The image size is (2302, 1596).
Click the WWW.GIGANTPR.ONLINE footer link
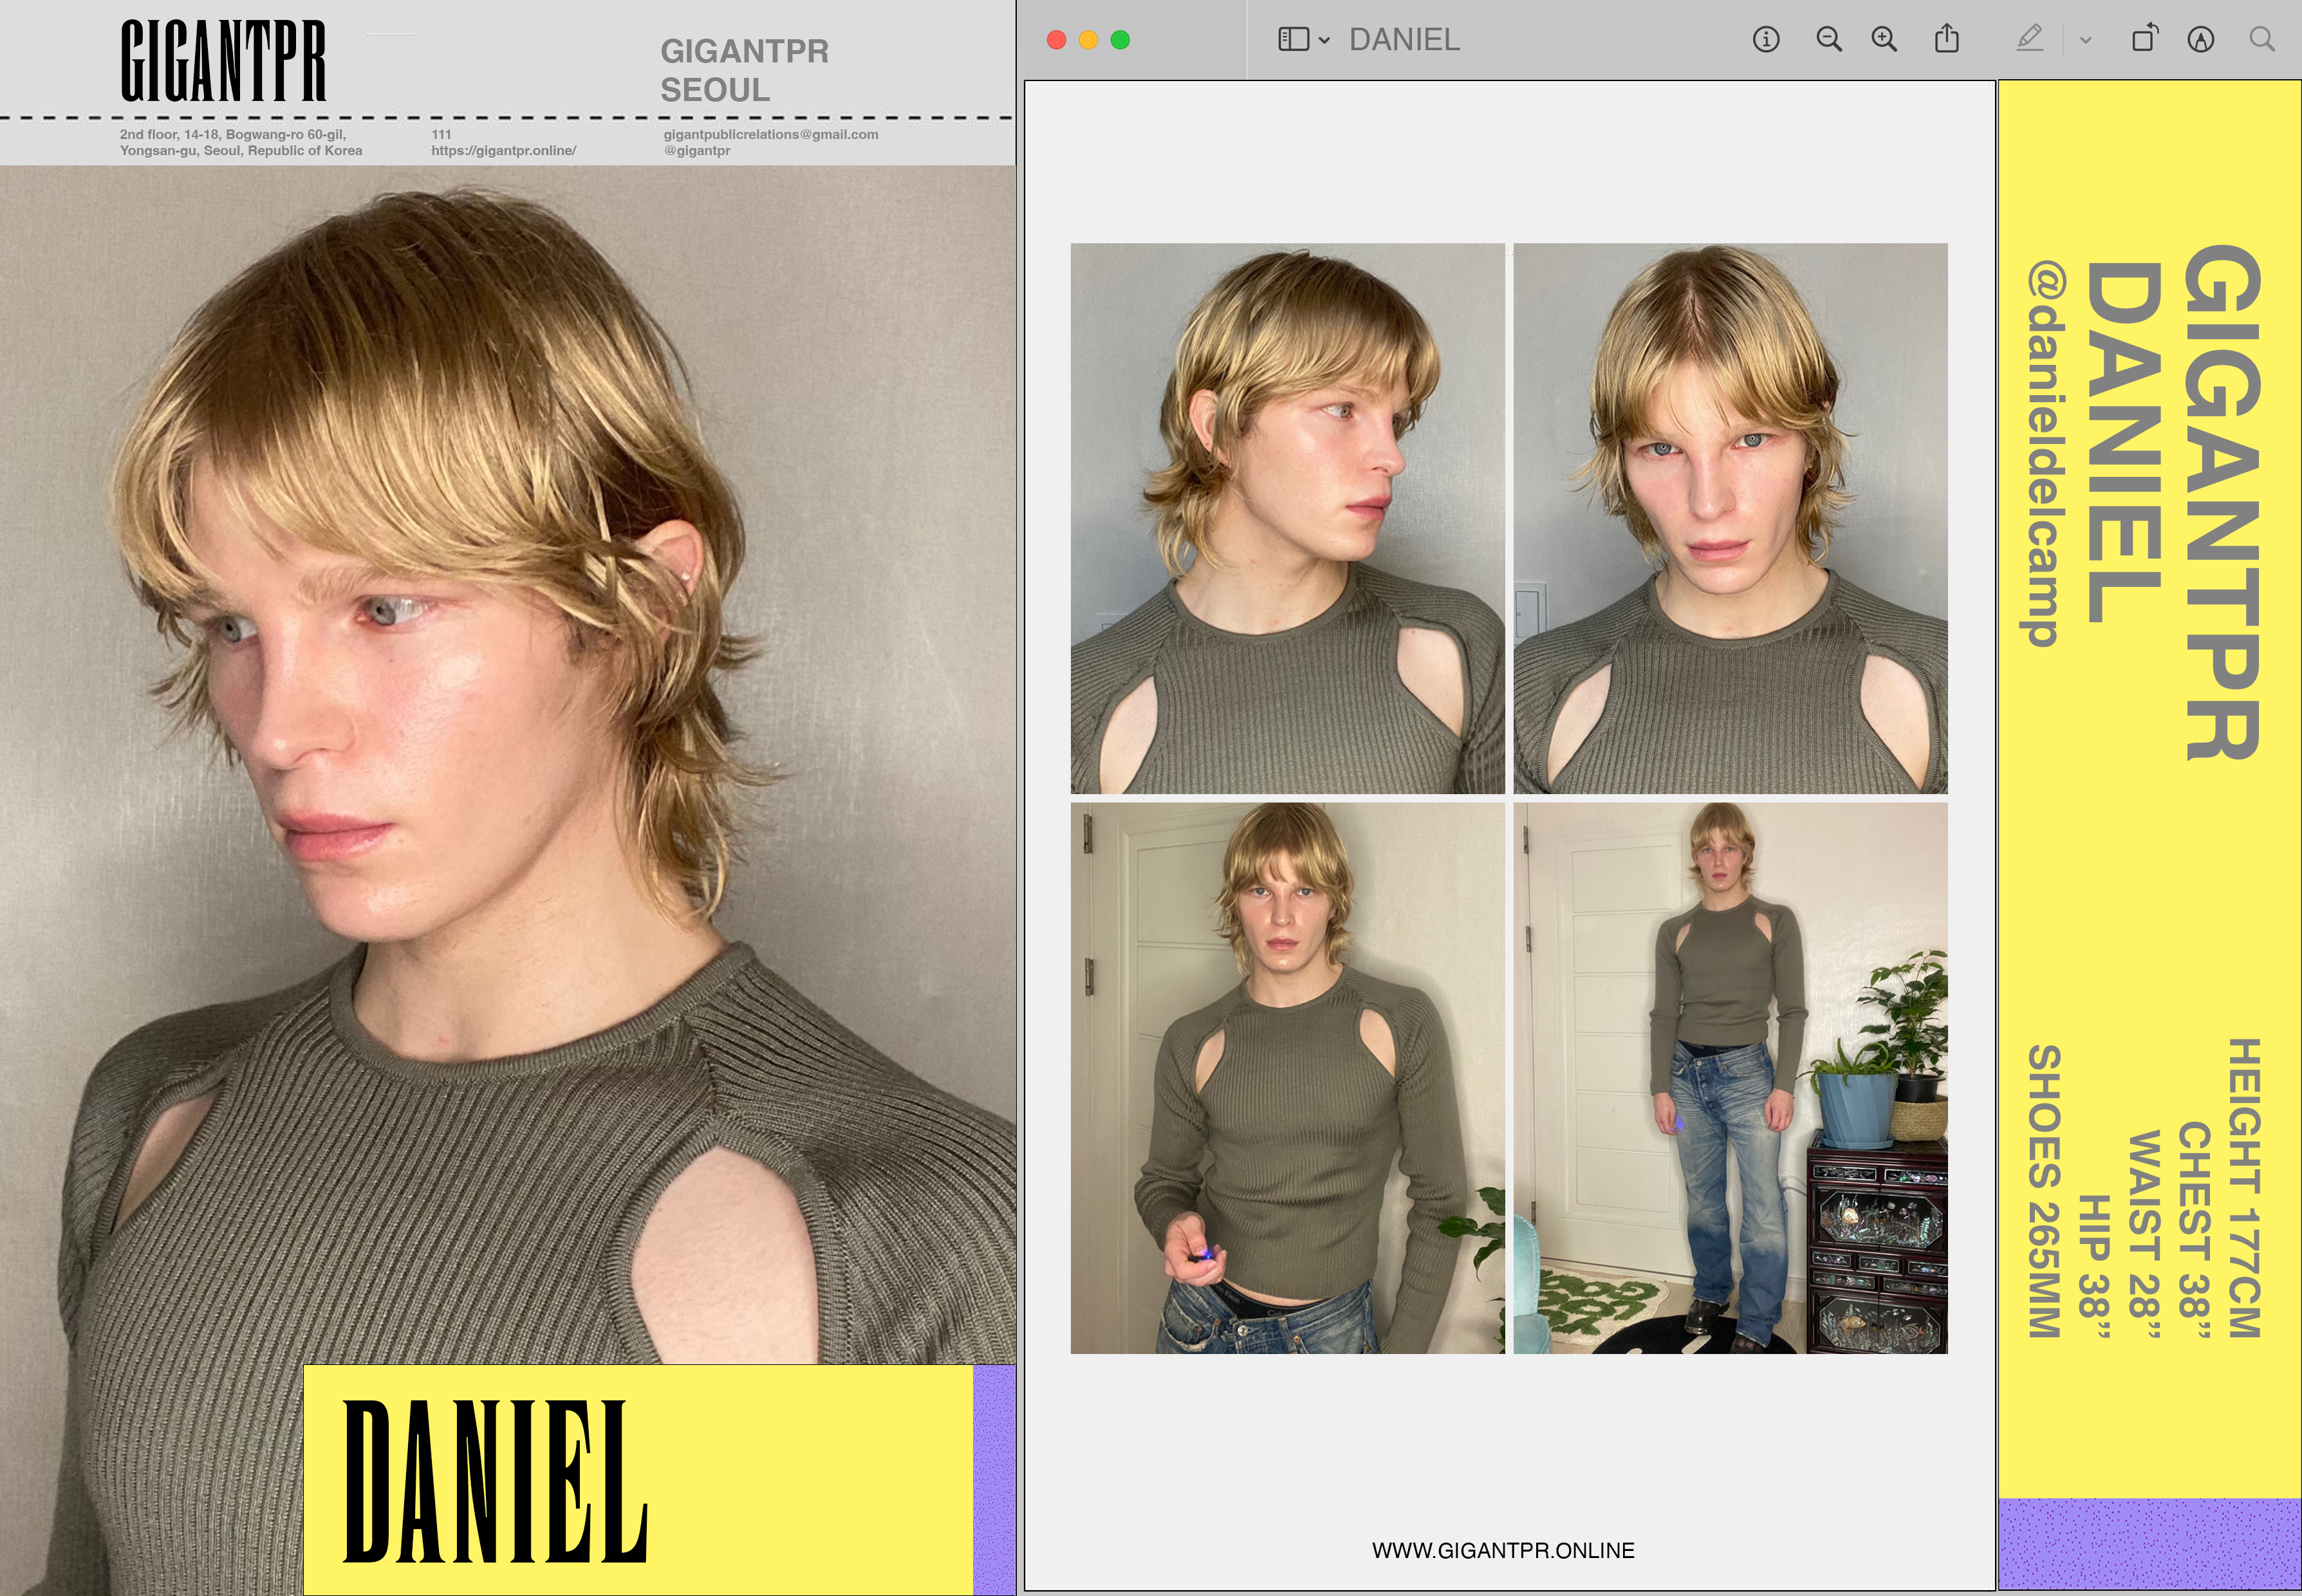click(1502, 1550)
